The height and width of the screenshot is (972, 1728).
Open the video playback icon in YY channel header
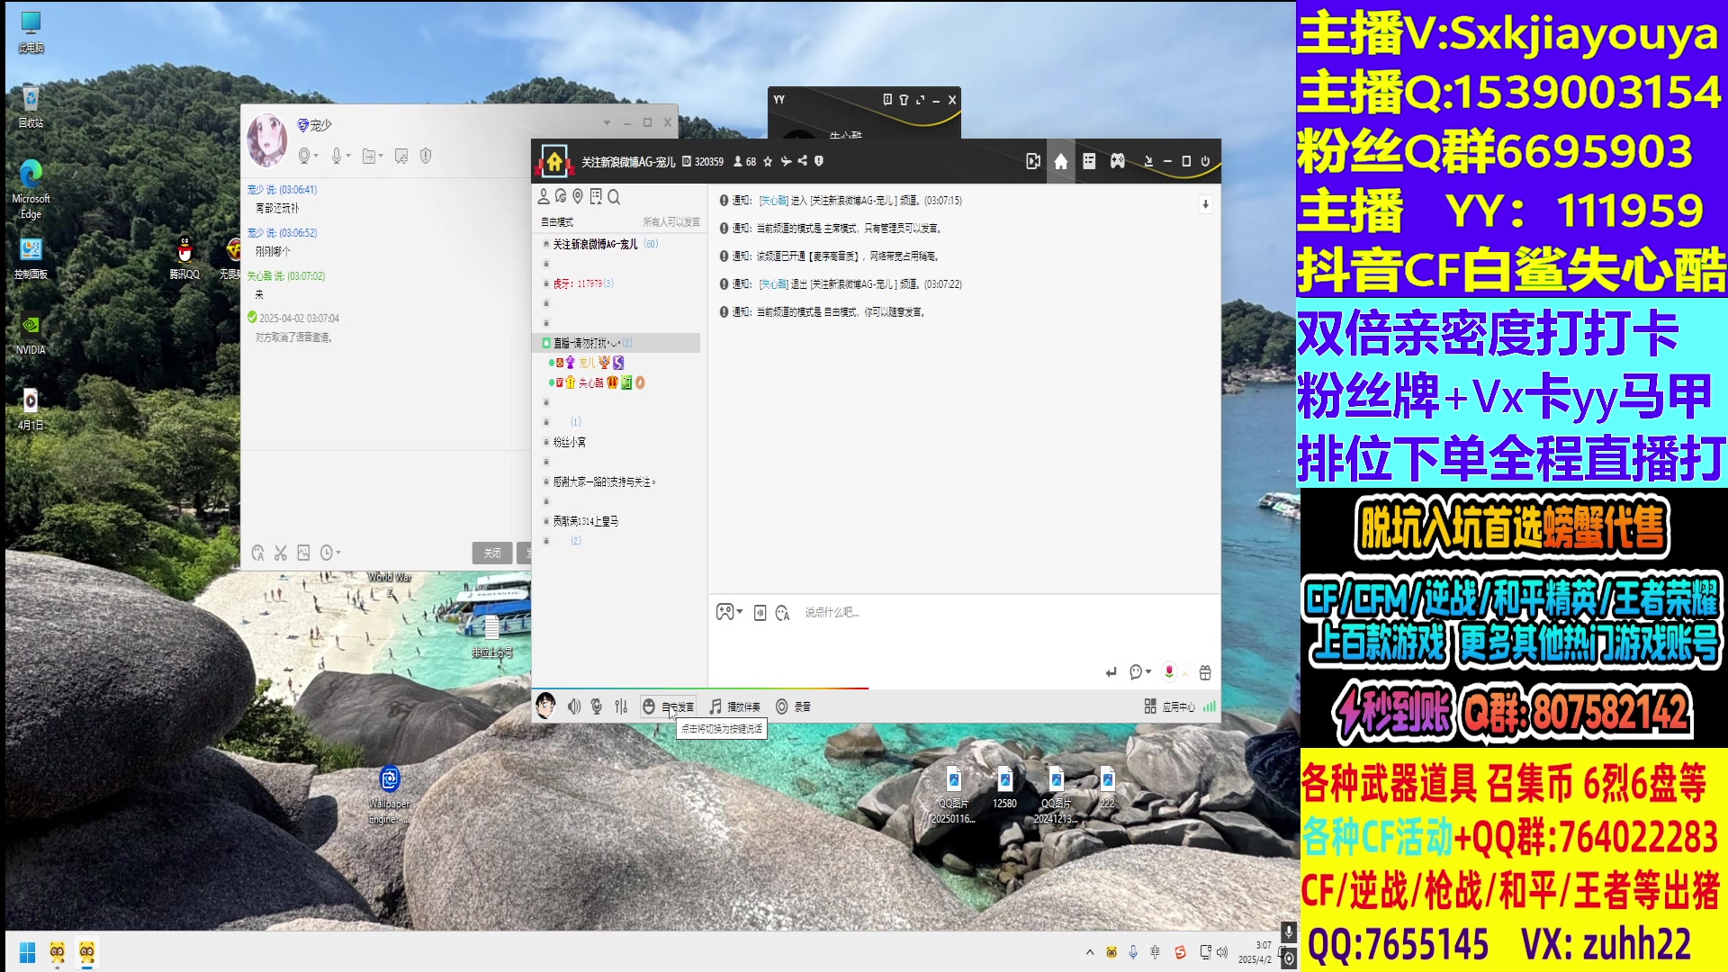click(1032, 161)
